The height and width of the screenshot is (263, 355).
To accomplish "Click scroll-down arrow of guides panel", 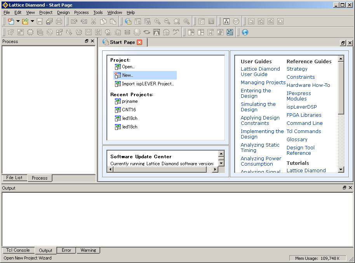I will 341,169.
